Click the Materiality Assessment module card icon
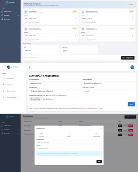The width and height of the screenshot is (138, 172). coord(83,12)
